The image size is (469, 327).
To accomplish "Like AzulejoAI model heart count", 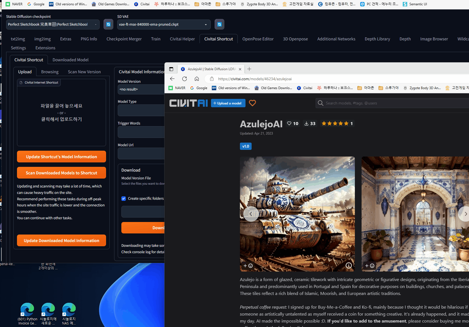I will click(293, 123).
